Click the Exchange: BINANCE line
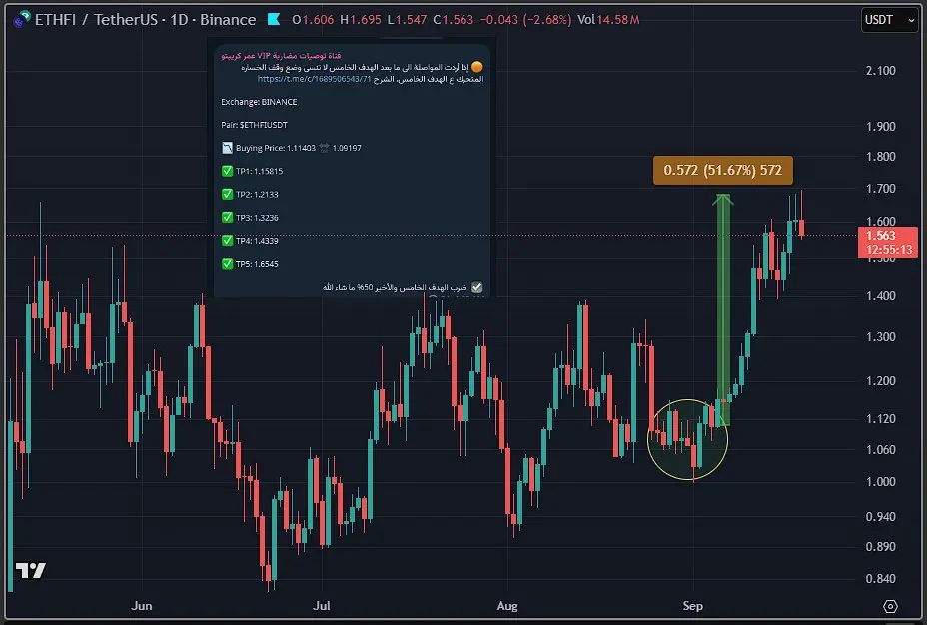927x625 pixels. [x=259, y=102]
